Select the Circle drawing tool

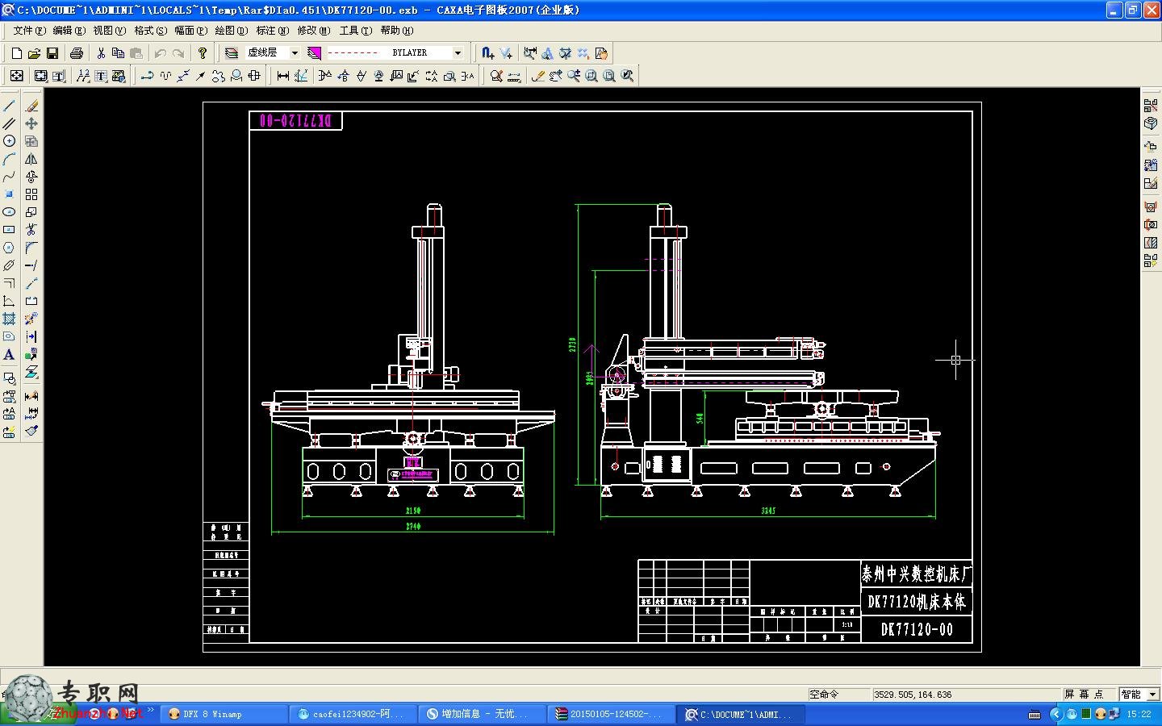pos(9,141)
